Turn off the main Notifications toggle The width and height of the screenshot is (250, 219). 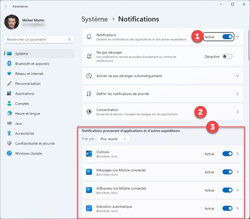(227, 37)
